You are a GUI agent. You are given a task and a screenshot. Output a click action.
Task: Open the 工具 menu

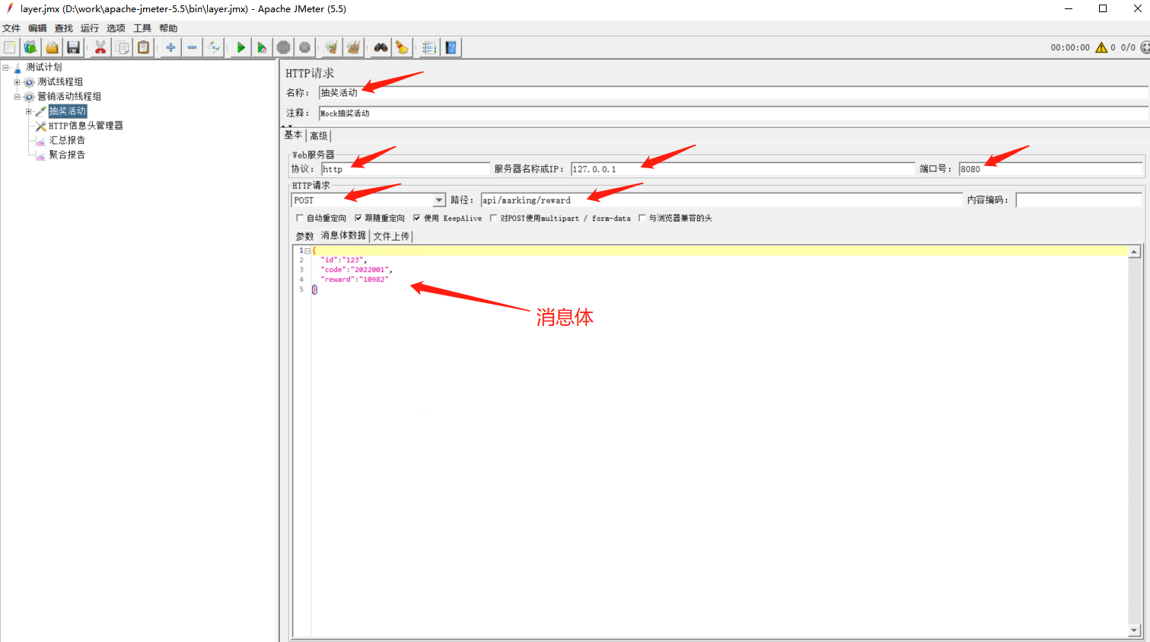[142, 28]
